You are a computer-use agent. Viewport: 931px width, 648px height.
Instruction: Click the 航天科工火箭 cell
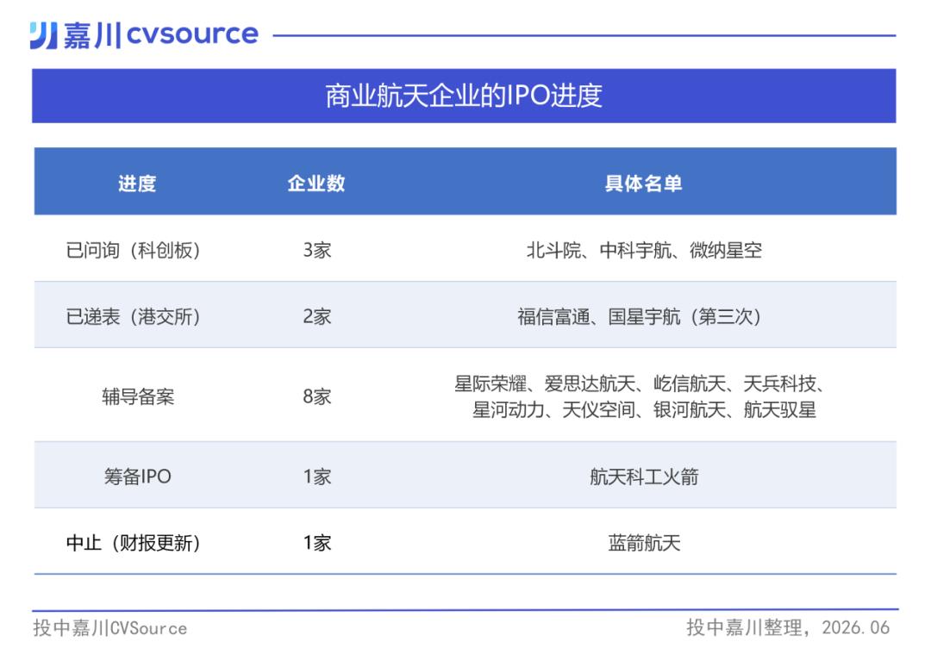tap(644, 476)
